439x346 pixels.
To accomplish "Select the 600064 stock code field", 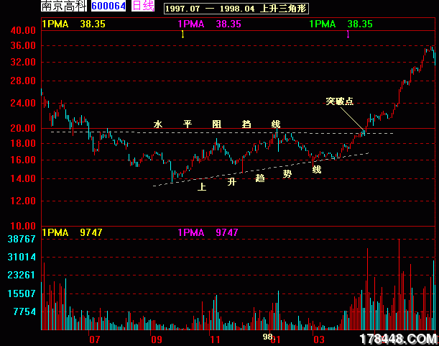I will [x=108, y=6].
